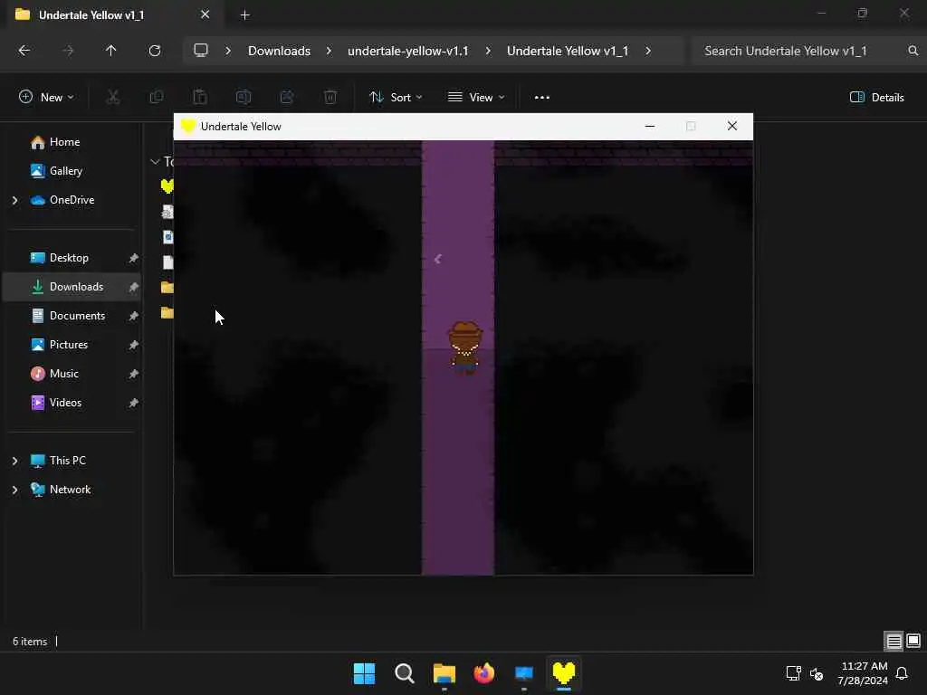Screen dimensions: 927x695
Task: Select the Undertale Yellow v1_1 tab
Action: [x=112, y=14]
